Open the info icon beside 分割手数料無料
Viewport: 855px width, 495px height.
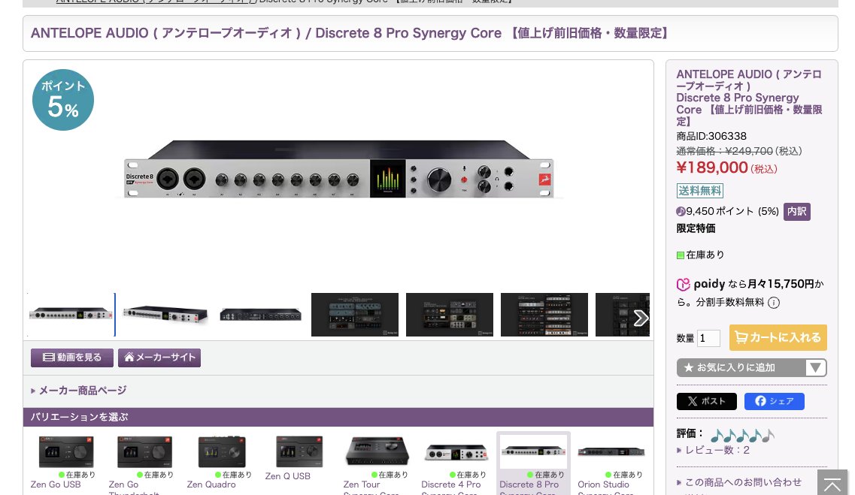tap(775, 303)
